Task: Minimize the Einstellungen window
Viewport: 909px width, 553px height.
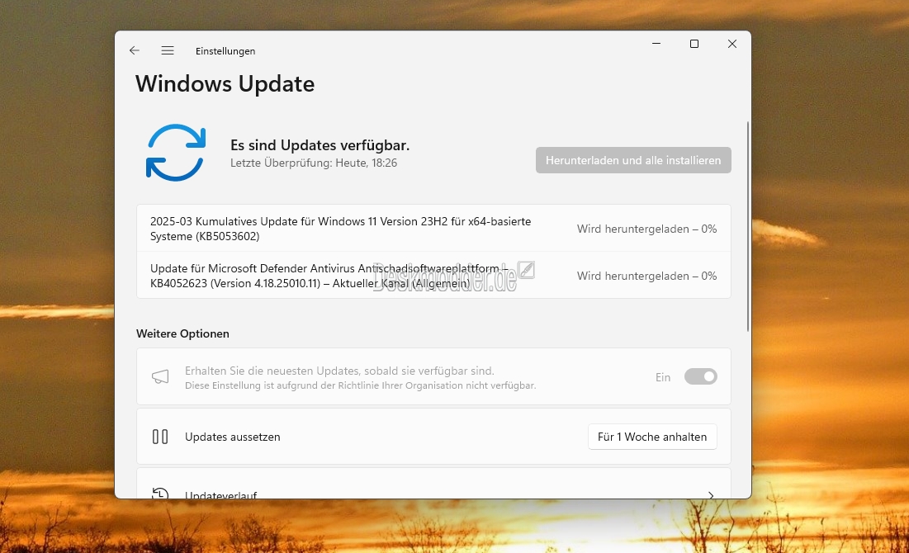Action: [656, 44]
